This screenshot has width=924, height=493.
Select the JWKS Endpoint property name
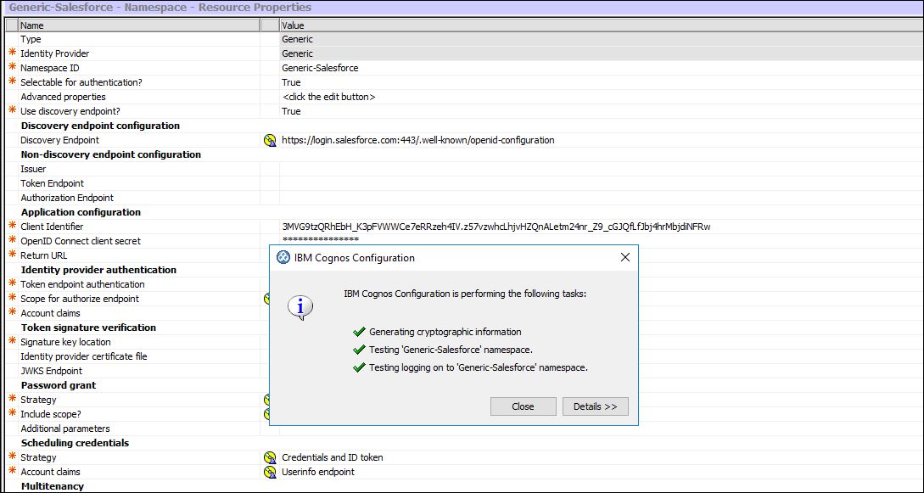pos(51,371)
